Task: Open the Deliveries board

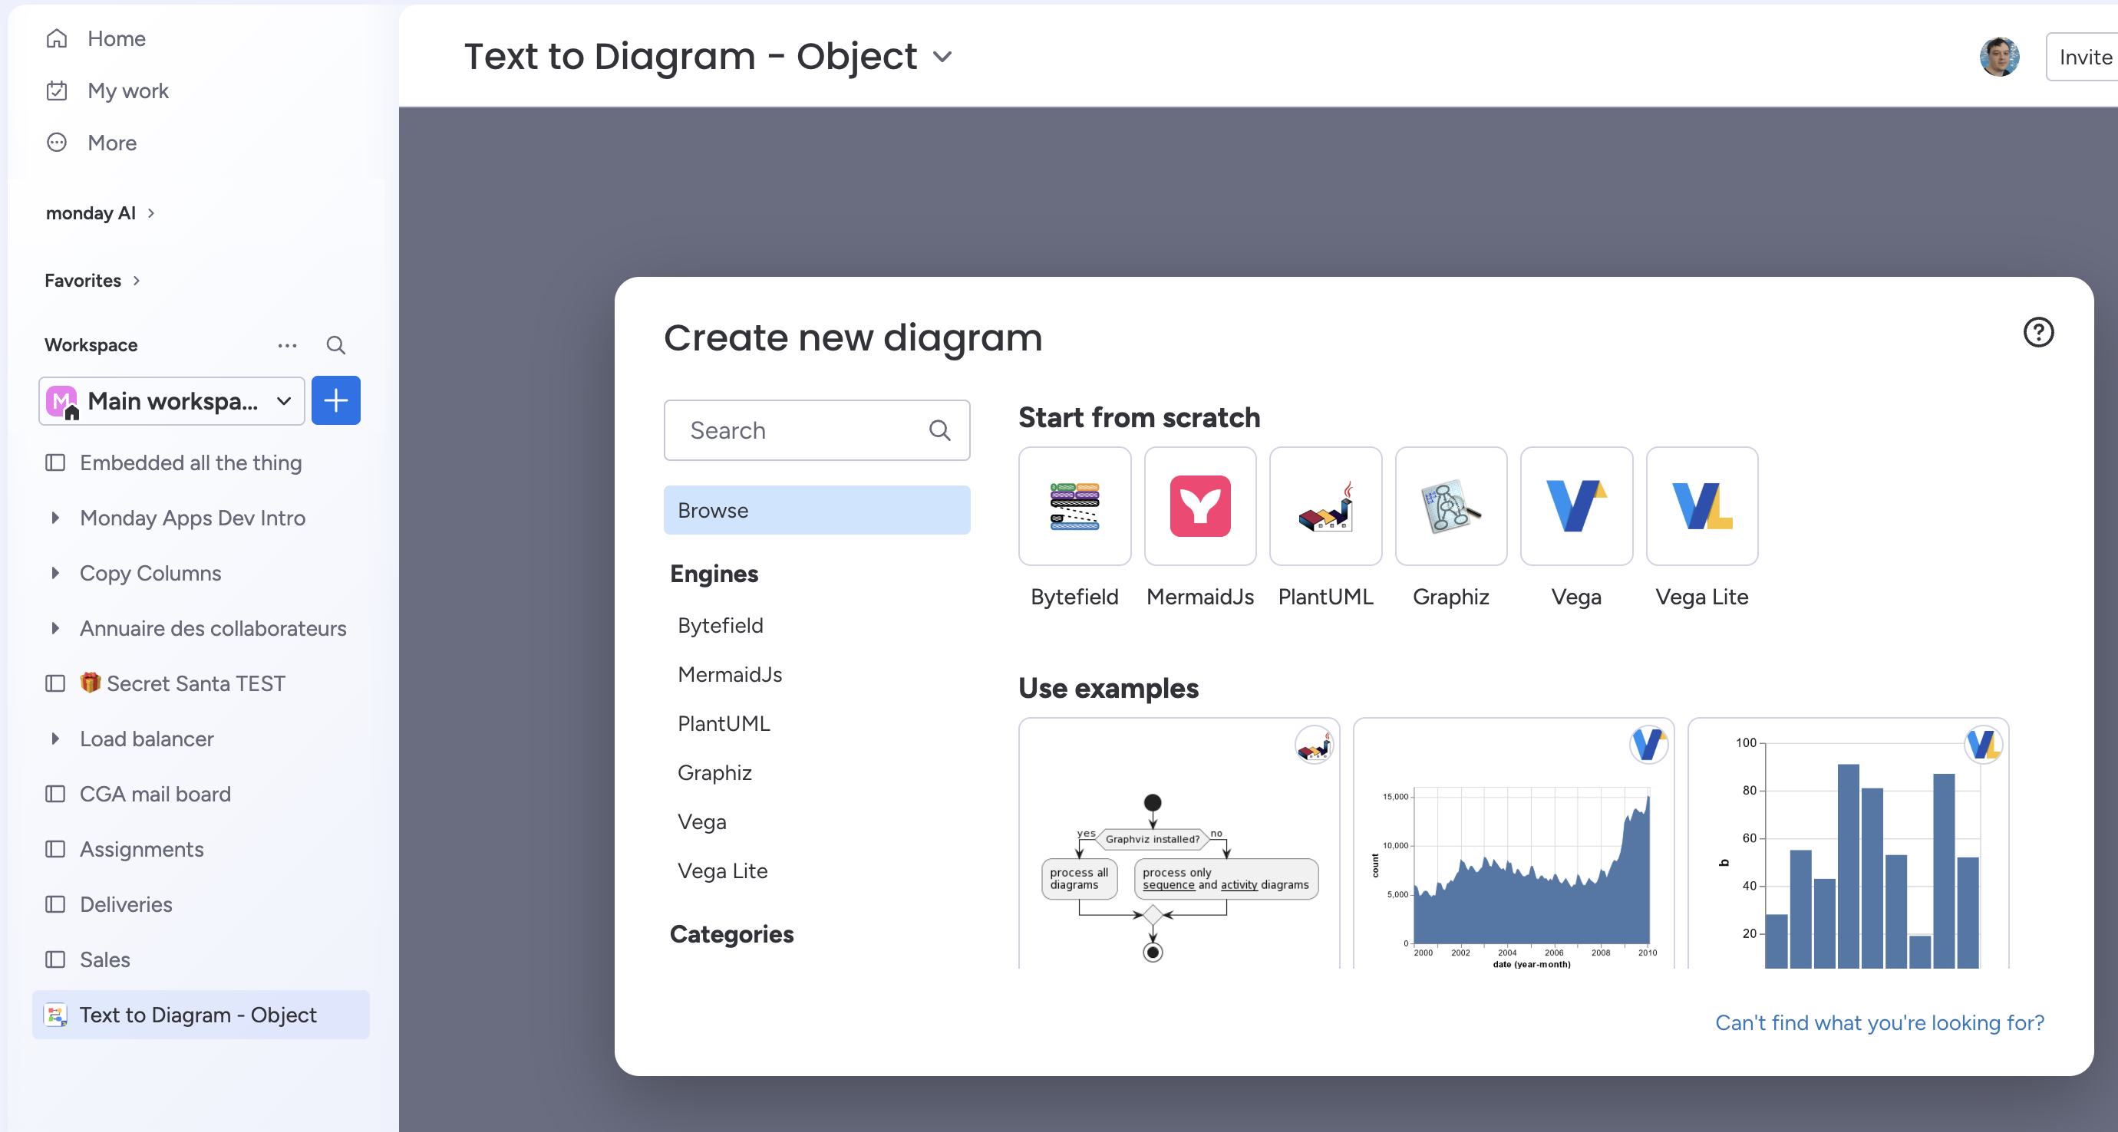Action: pyautogui.click(x=126, y=904)
